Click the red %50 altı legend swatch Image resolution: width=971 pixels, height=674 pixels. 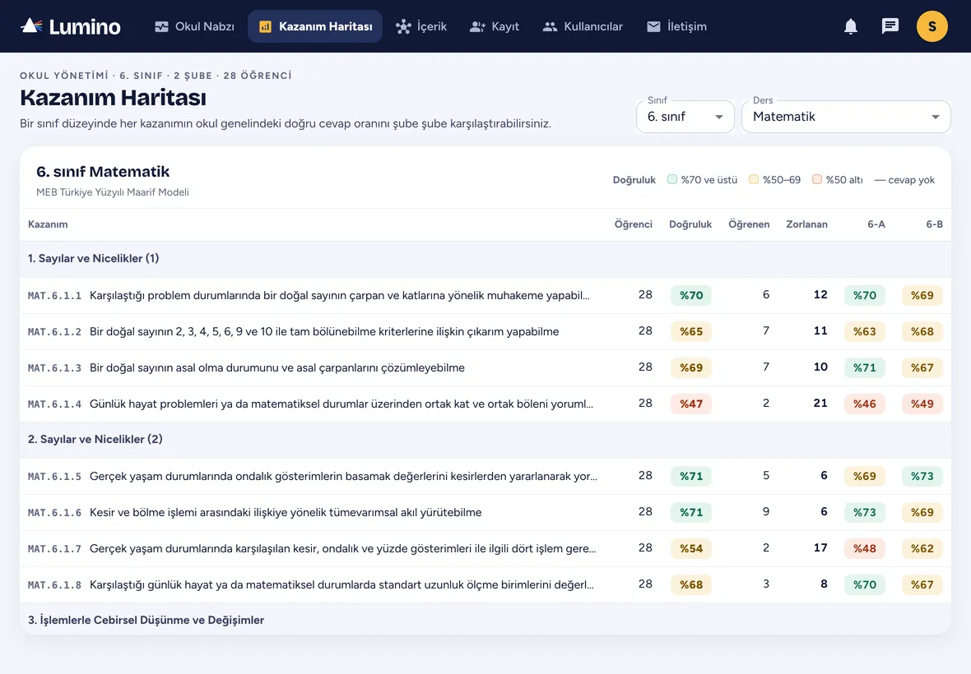pos(817,179)
